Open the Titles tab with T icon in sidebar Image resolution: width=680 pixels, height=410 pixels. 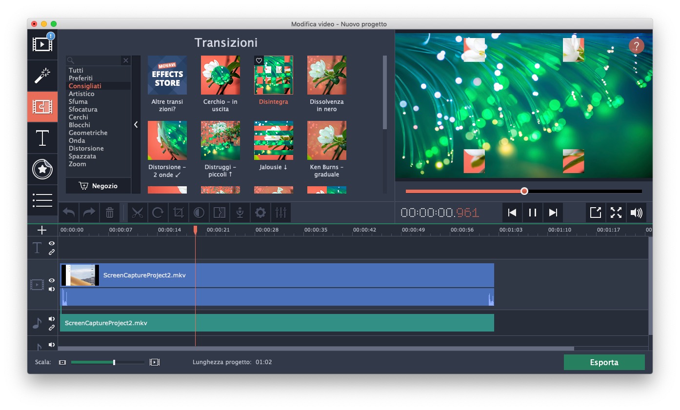(x=42, y=138)
